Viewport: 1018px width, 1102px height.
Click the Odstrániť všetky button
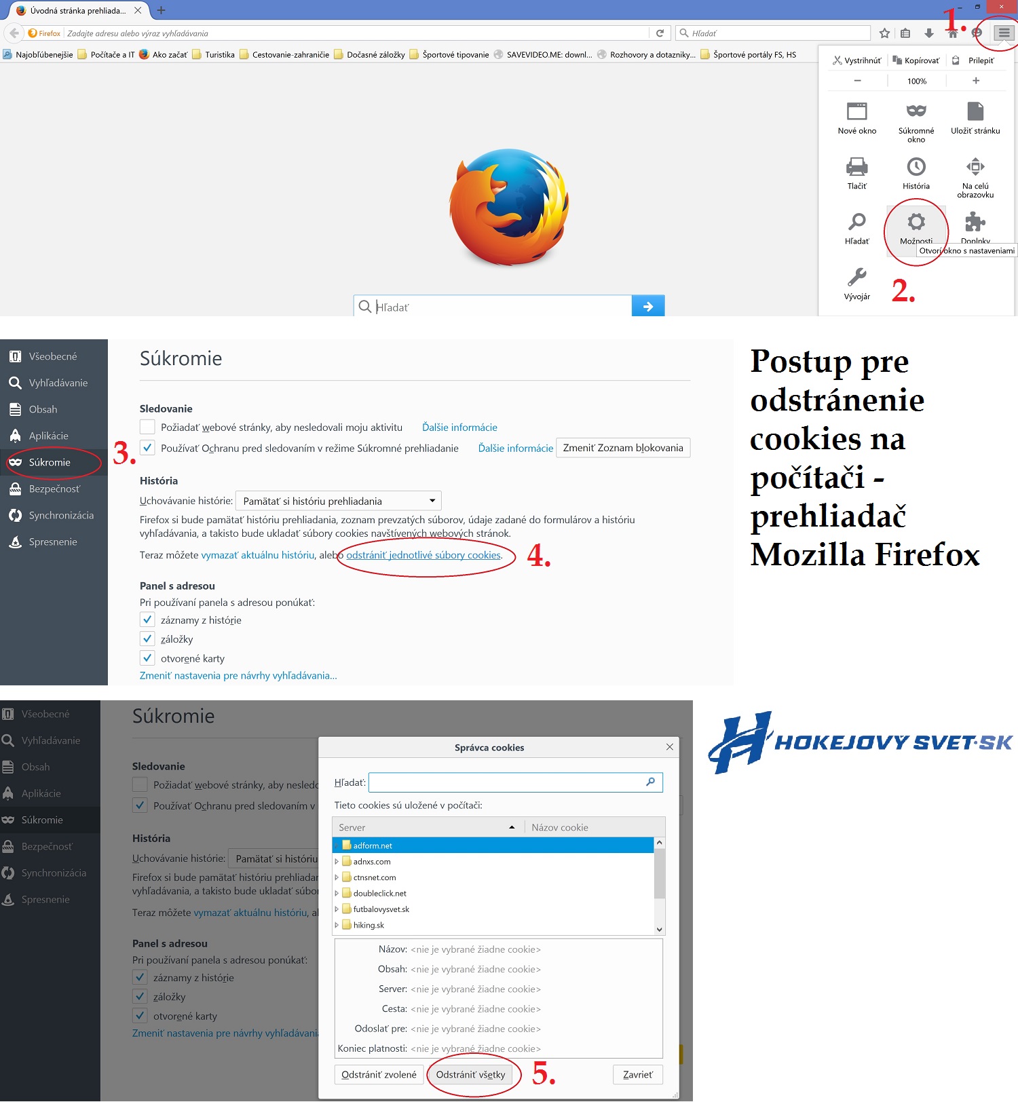pos(470,1074)
